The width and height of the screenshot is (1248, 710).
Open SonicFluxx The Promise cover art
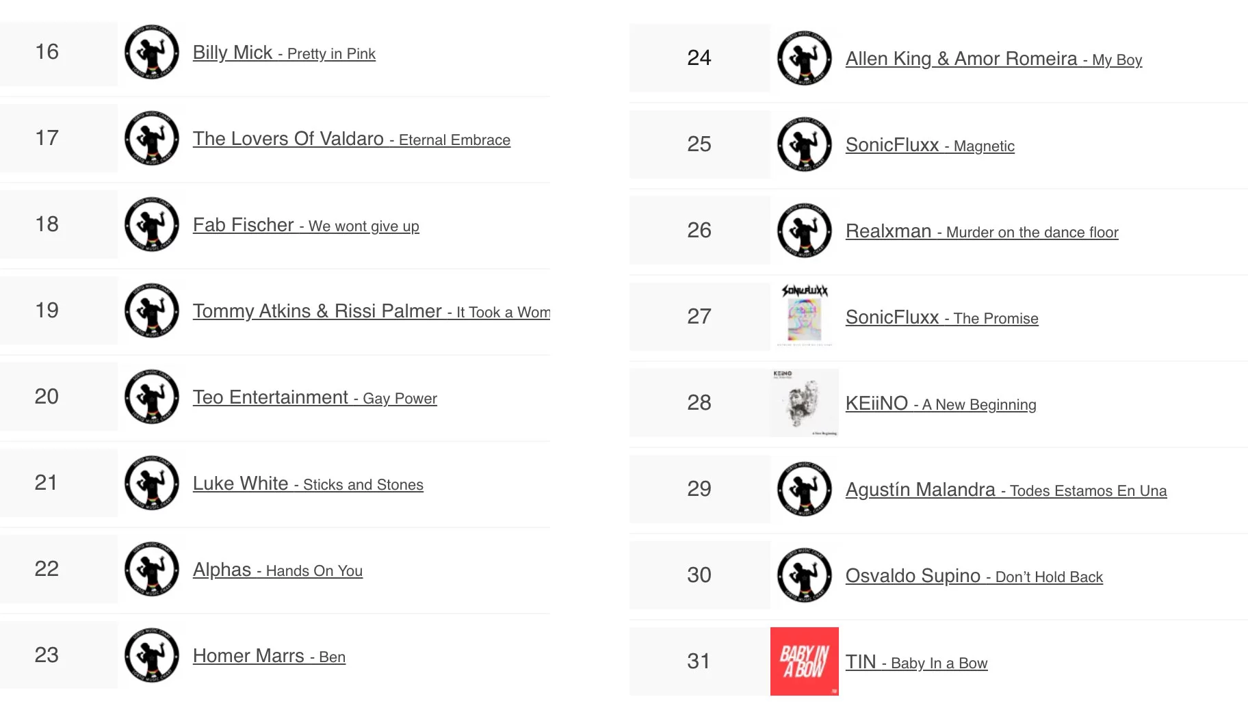click(x=805, y=317)
